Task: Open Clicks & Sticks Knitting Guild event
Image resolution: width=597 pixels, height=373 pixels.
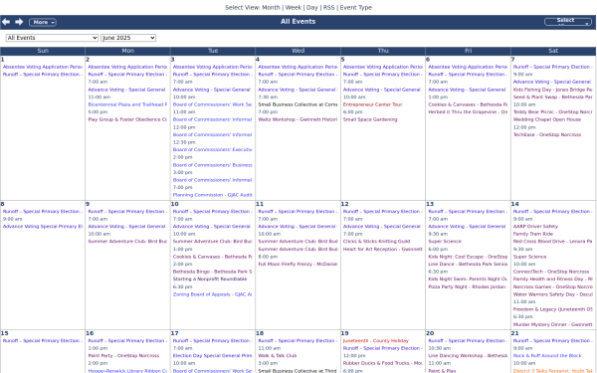Action: click(376, 242)
